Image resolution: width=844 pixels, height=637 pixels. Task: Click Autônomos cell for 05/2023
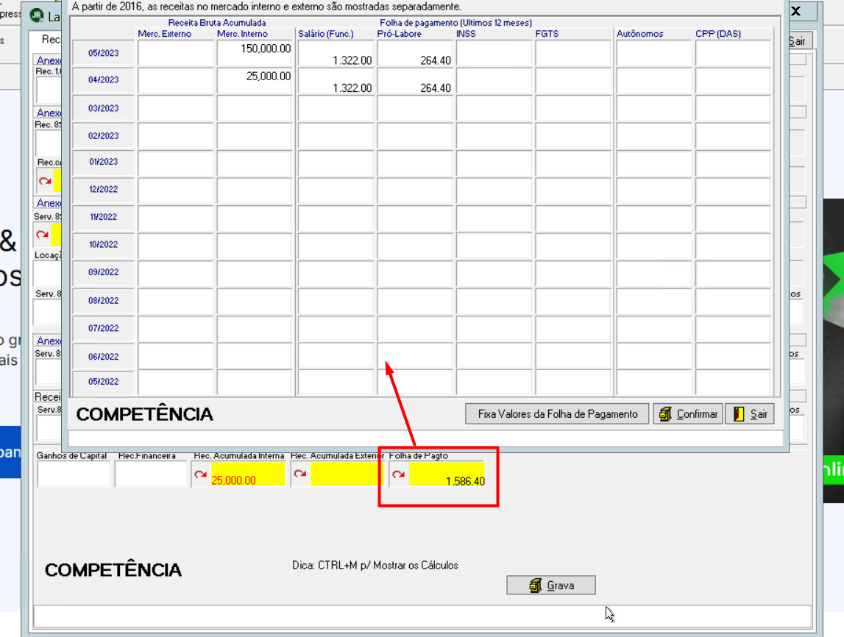pyautogui.click(x=654, y=53)
